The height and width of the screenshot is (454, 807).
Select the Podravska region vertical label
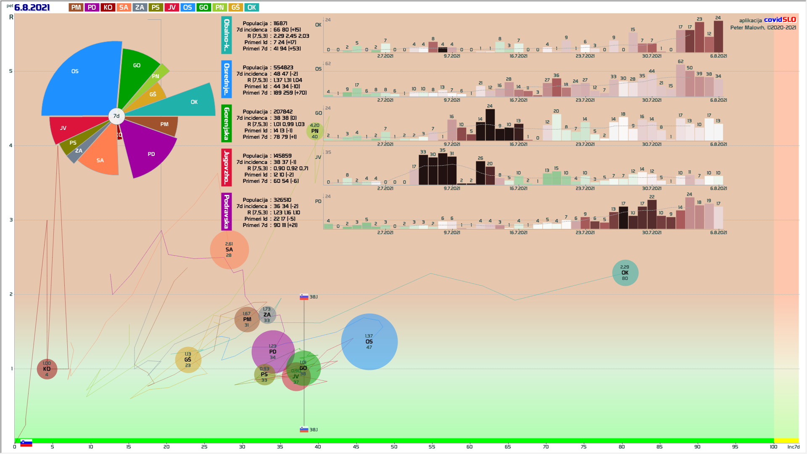[x=227, y=212]
